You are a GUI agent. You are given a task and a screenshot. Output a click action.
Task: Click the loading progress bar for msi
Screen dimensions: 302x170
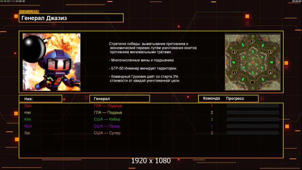click(253, 112)
